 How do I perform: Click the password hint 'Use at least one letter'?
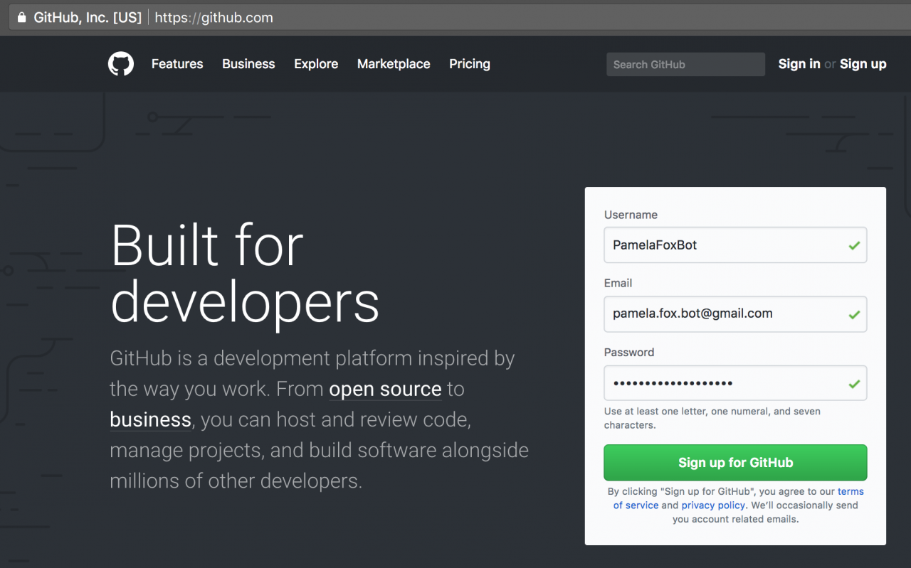coord(712,418)
